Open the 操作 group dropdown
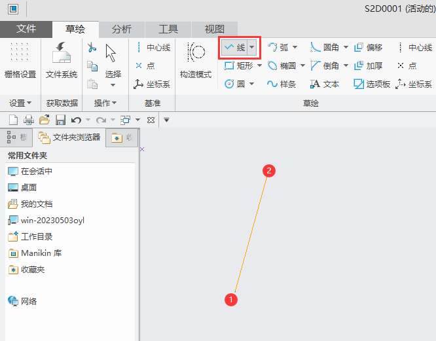The image size is (436, 341). 105,103
